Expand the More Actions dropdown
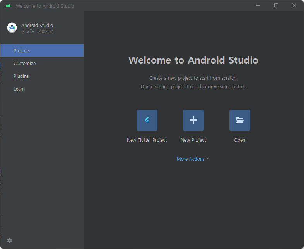This screenshot has width=304, height=249. (193, 159)
